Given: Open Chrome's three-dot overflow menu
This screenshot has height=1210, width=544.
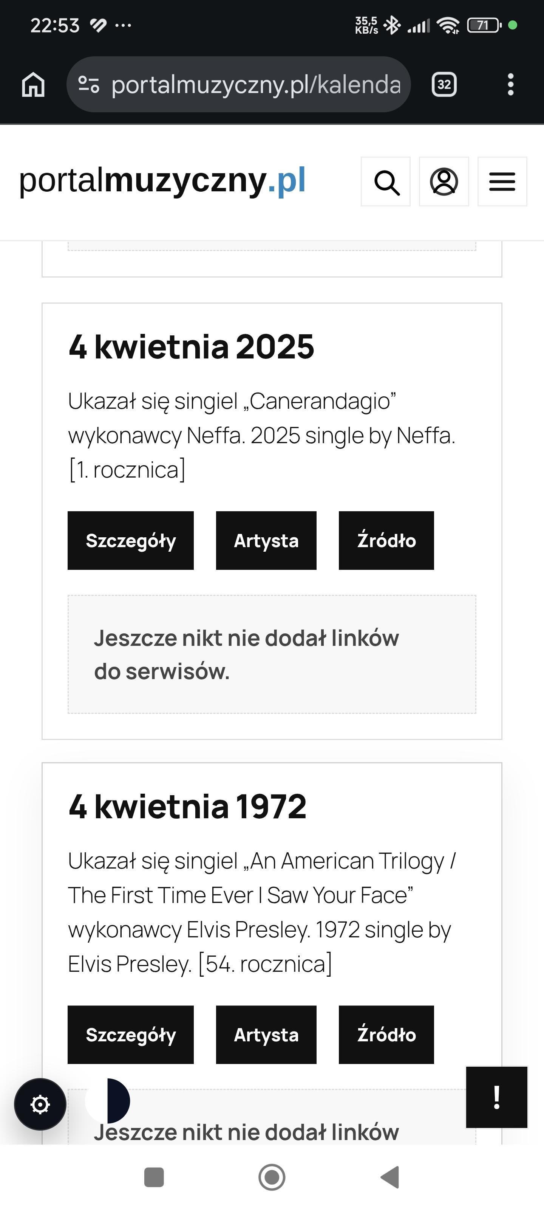Looking at the screenshot, I should pyautogui.click(x=510, y=85).
